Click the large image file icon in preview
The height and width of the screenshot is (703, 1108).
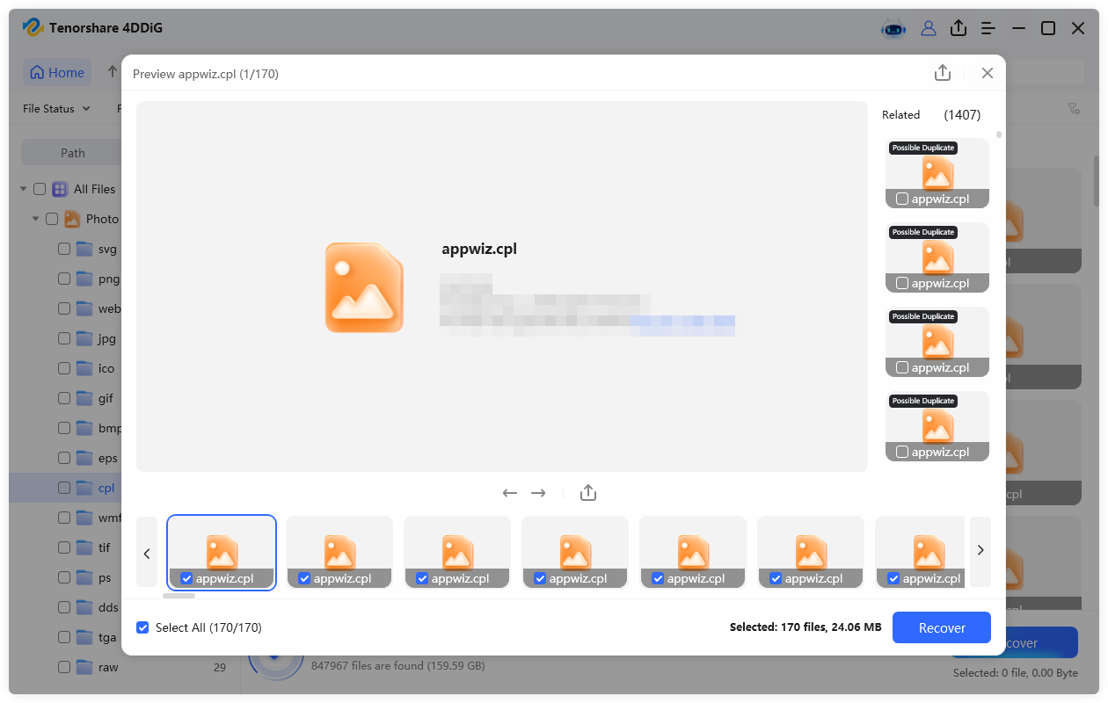[364, 287]
